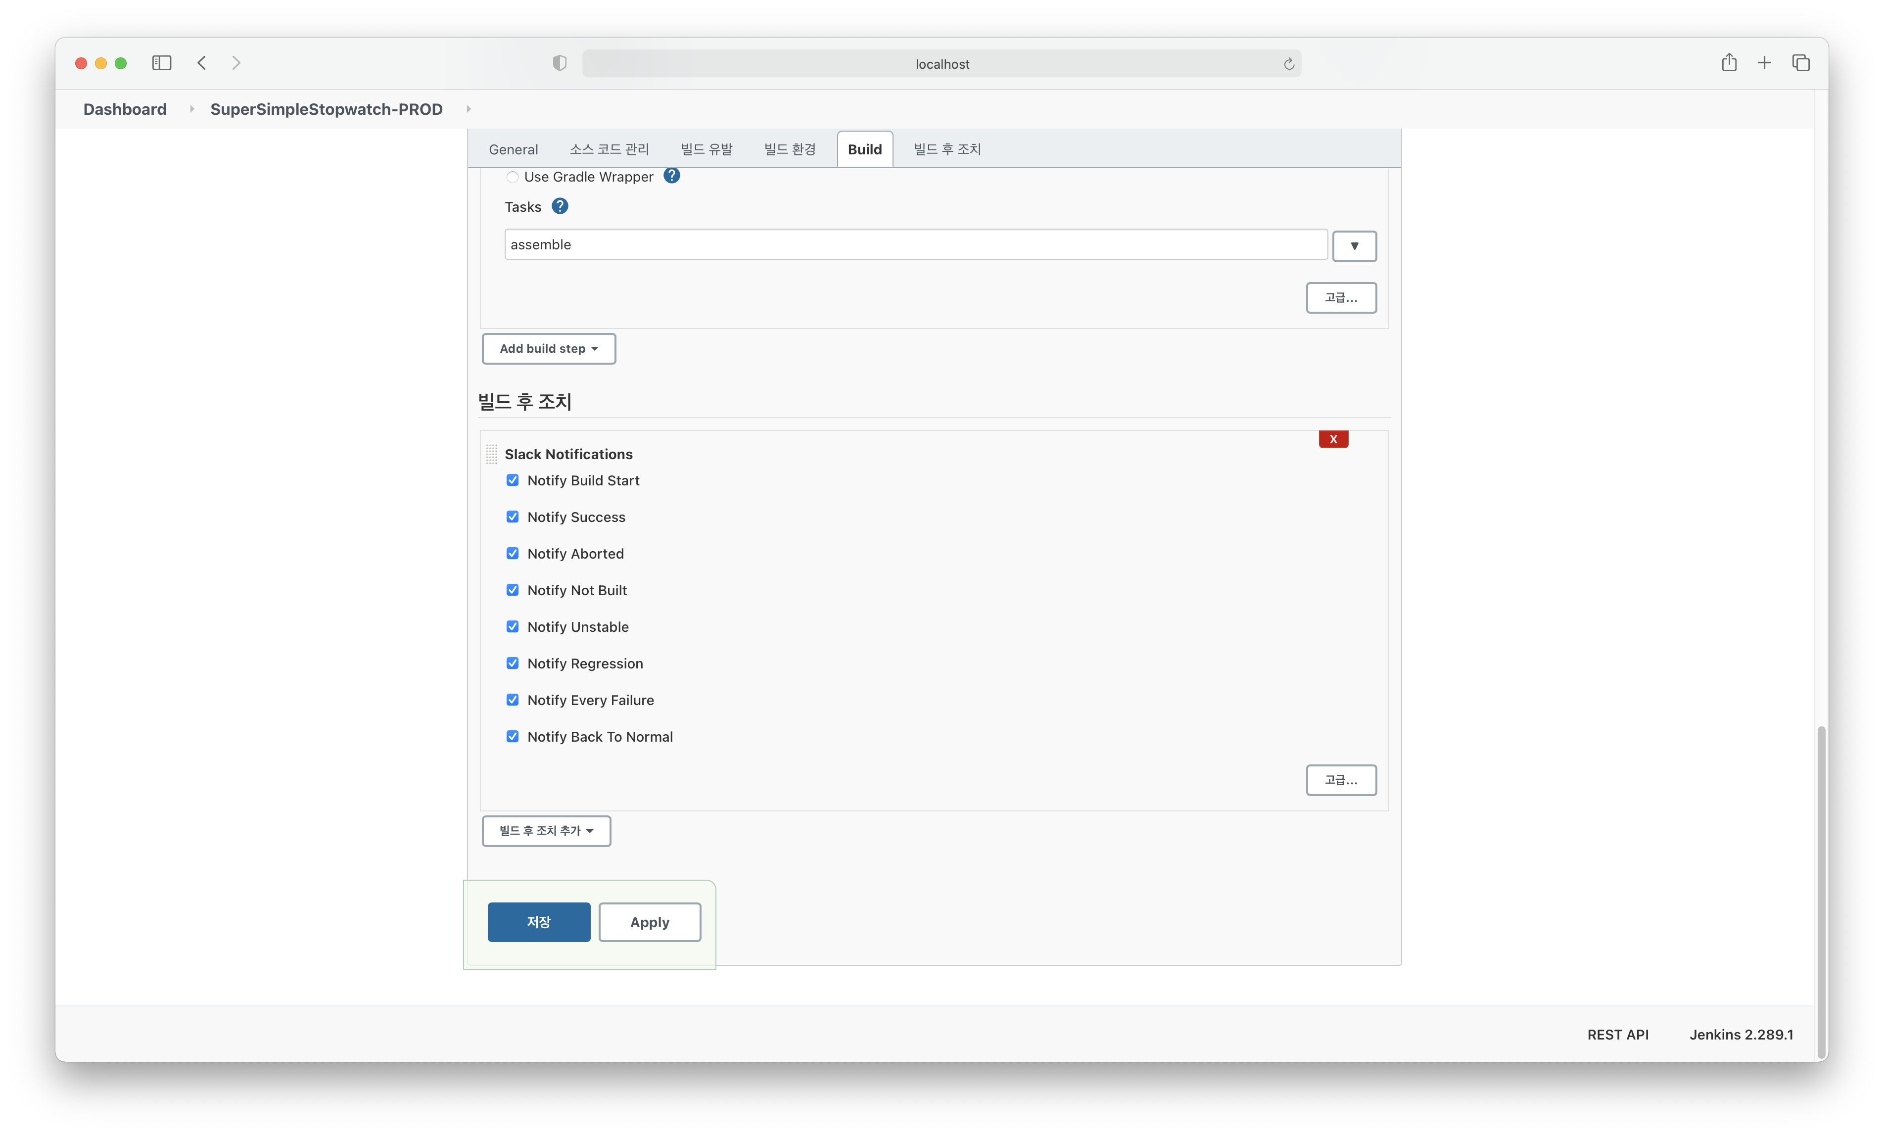Uncheck Notify Build Start

512,480
